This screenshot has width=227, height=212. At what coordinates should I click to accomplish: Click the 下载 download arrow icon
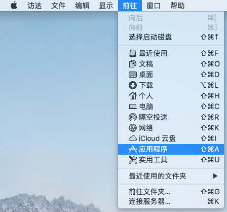pos(133,85)
